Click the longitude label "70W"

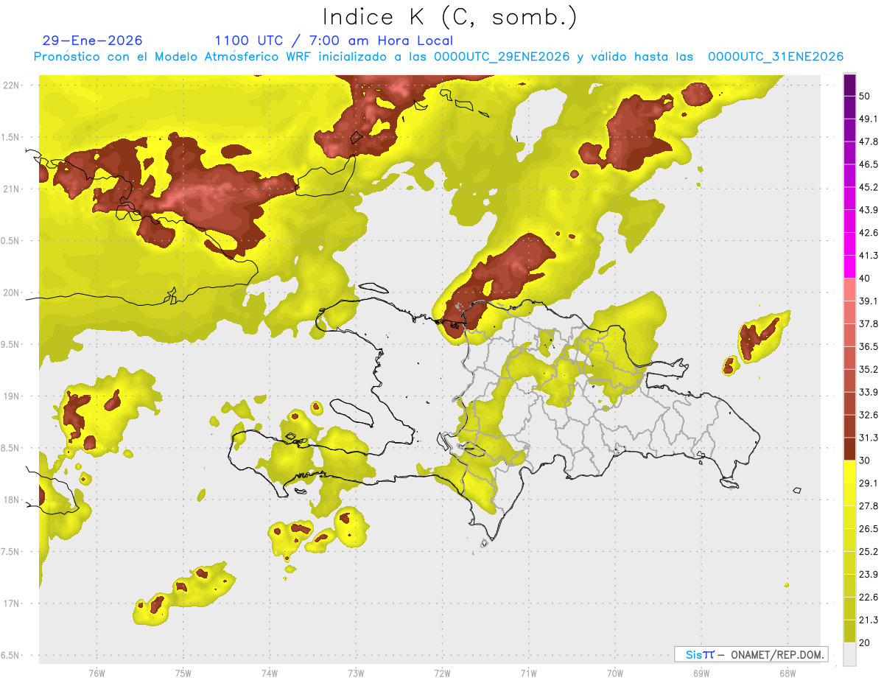tap(615, 673)
